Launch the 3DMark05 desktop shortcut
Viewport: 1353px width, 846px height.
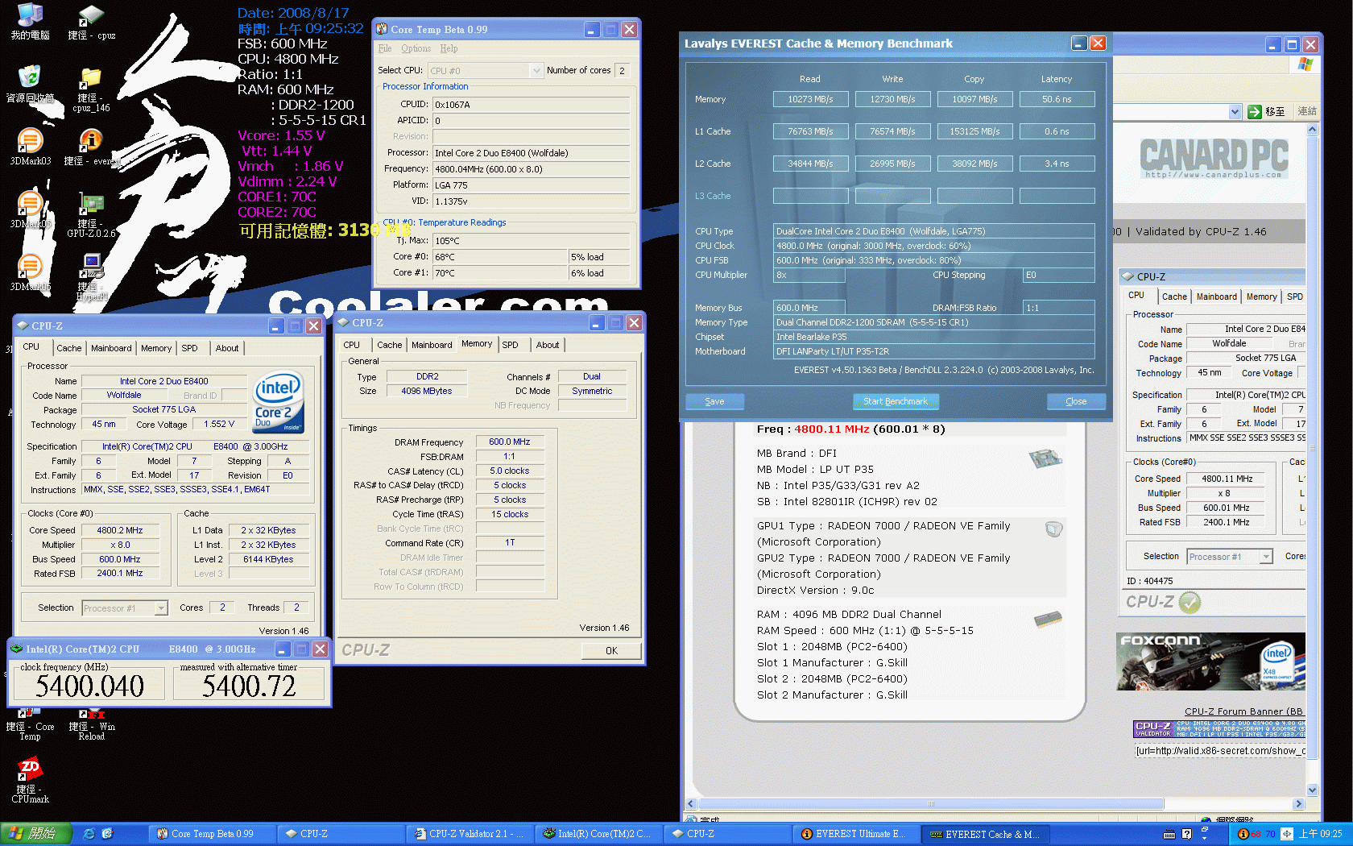[30, 209]
